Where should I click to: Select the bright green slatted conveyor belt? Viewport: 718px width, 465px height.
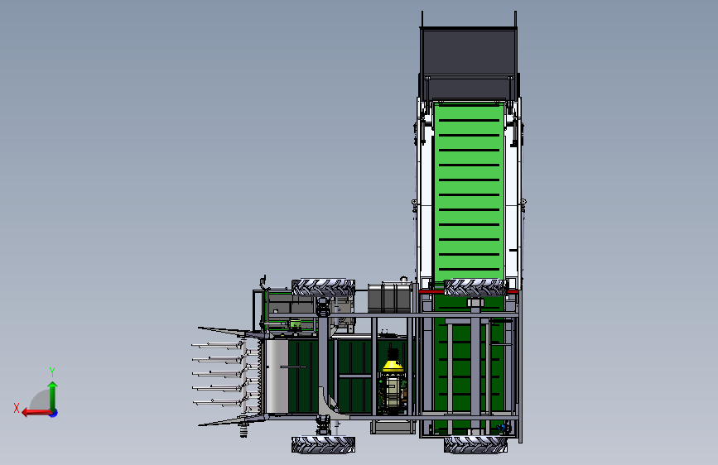[469, 192]
